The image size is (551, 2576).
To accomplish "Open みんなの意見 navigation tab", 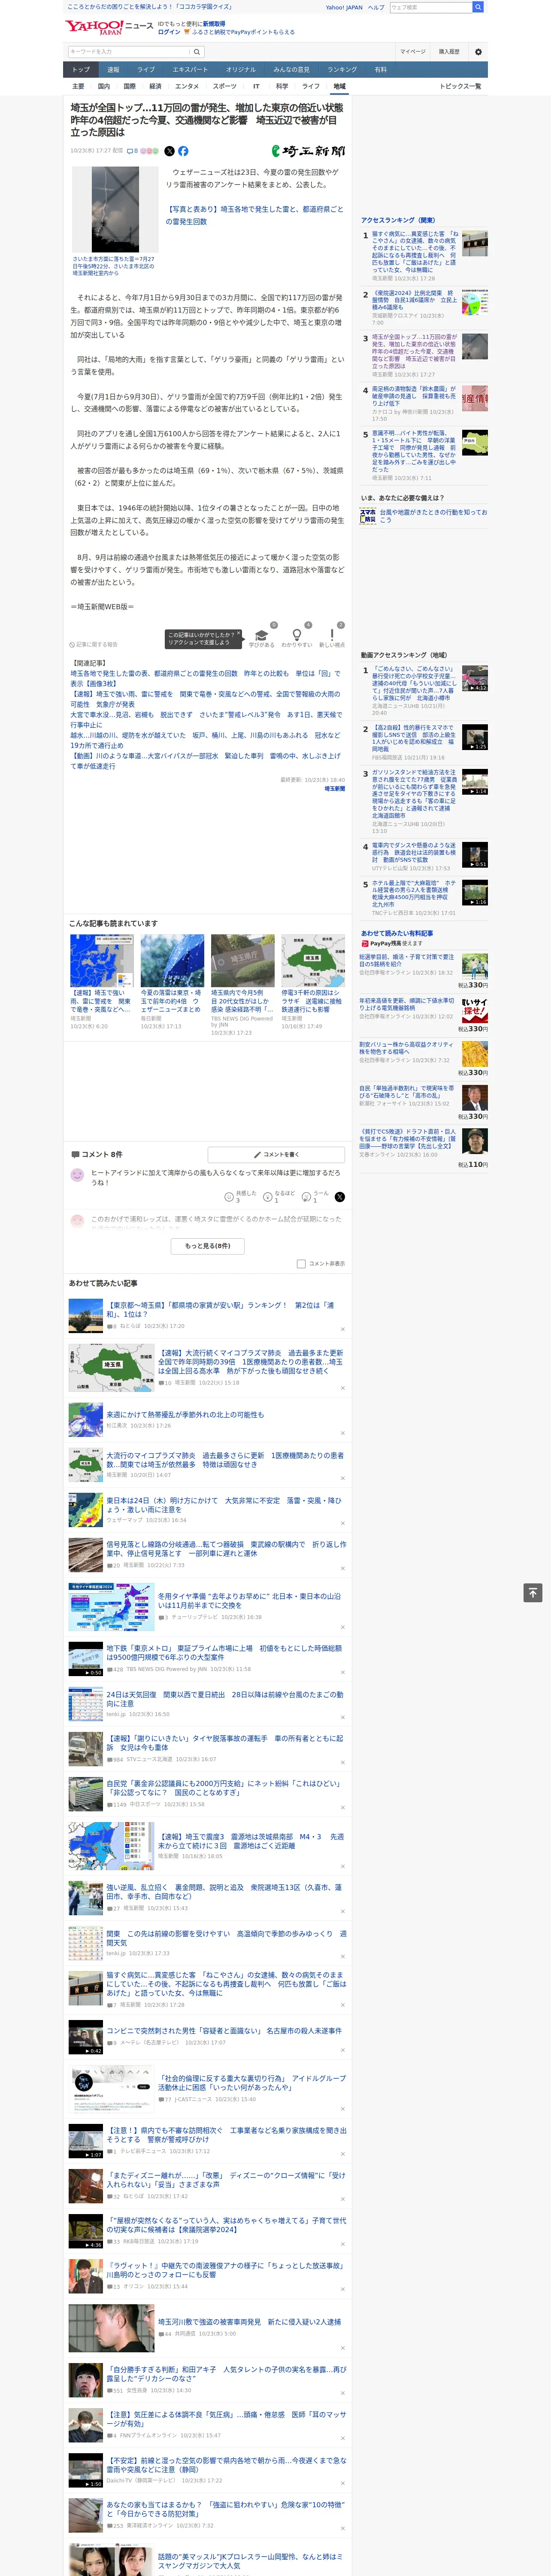I will 292,70.
